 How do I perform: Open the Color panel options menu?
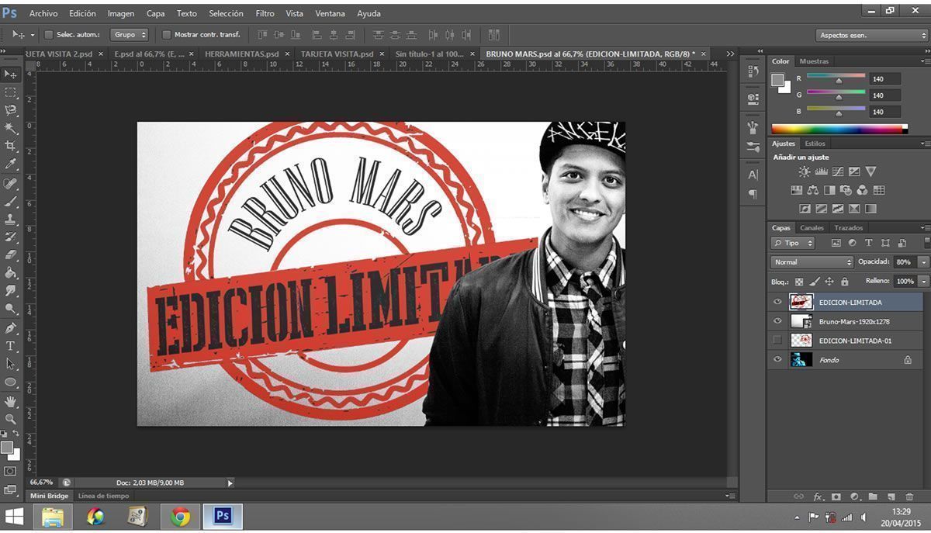click(925, 61)
